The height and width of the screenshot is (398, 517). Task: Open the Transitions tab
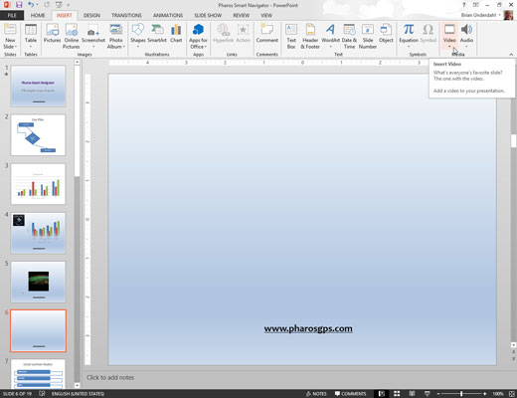[126, 15]
